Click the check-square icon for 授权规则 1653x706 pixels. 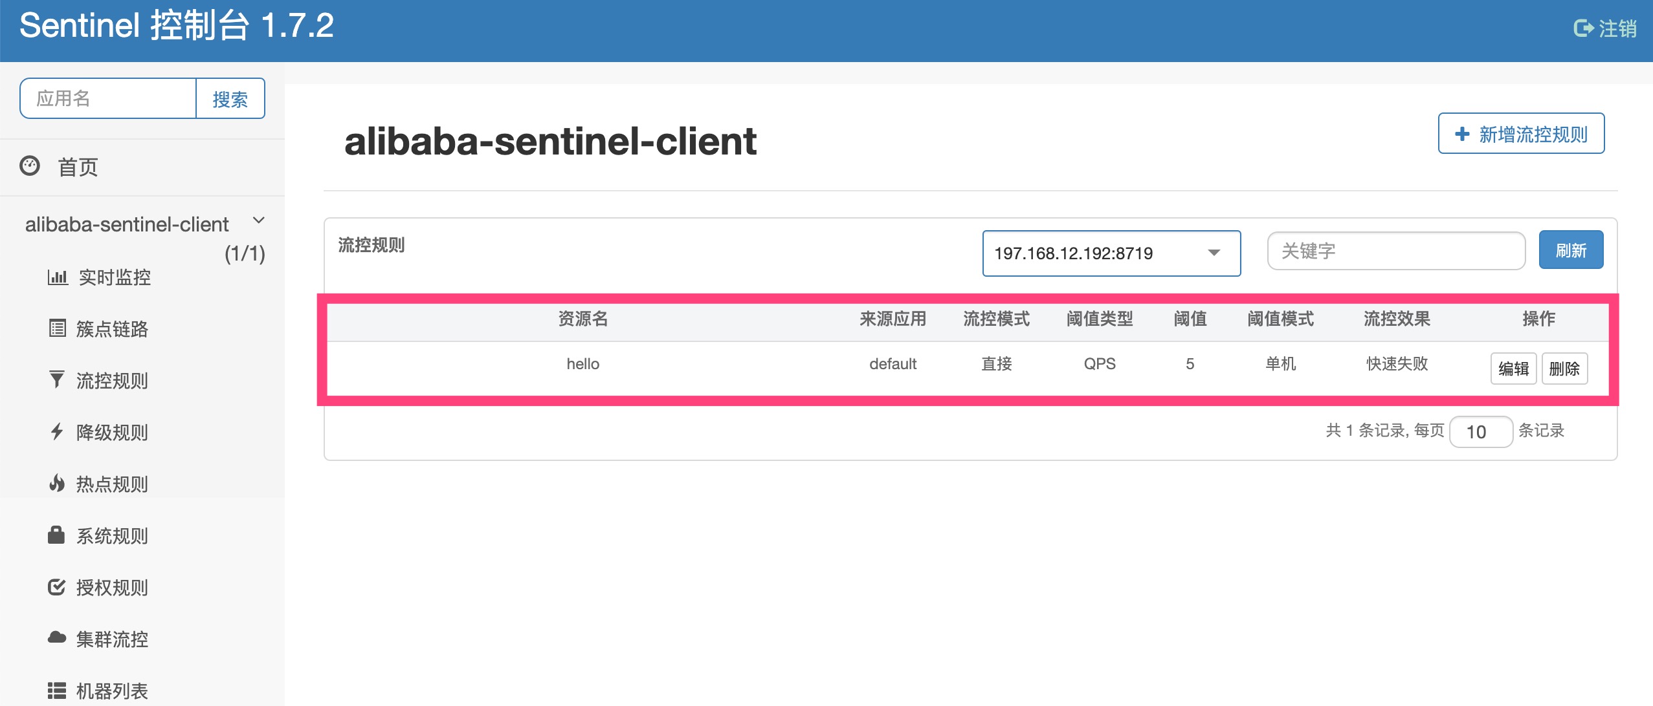pyautogui.click(x=57, y=586)
